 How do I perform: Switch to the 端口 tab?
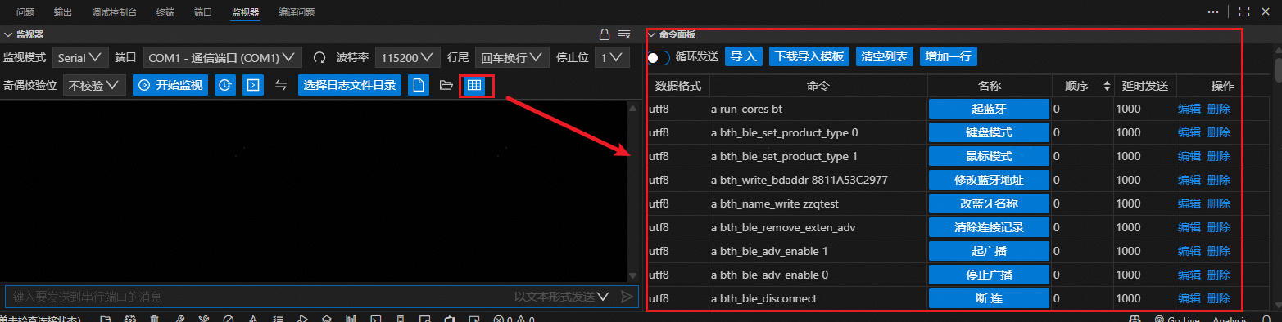point(203,12)
